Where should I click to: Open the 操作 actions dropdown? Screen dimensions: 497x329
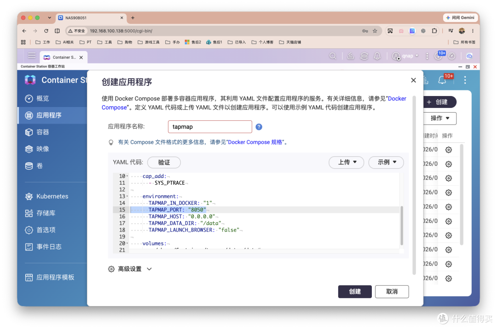[x=440, y=118]
